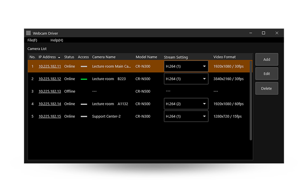Click the IP Address column sort arrow

pyautogui.click(x=59, y=57)
